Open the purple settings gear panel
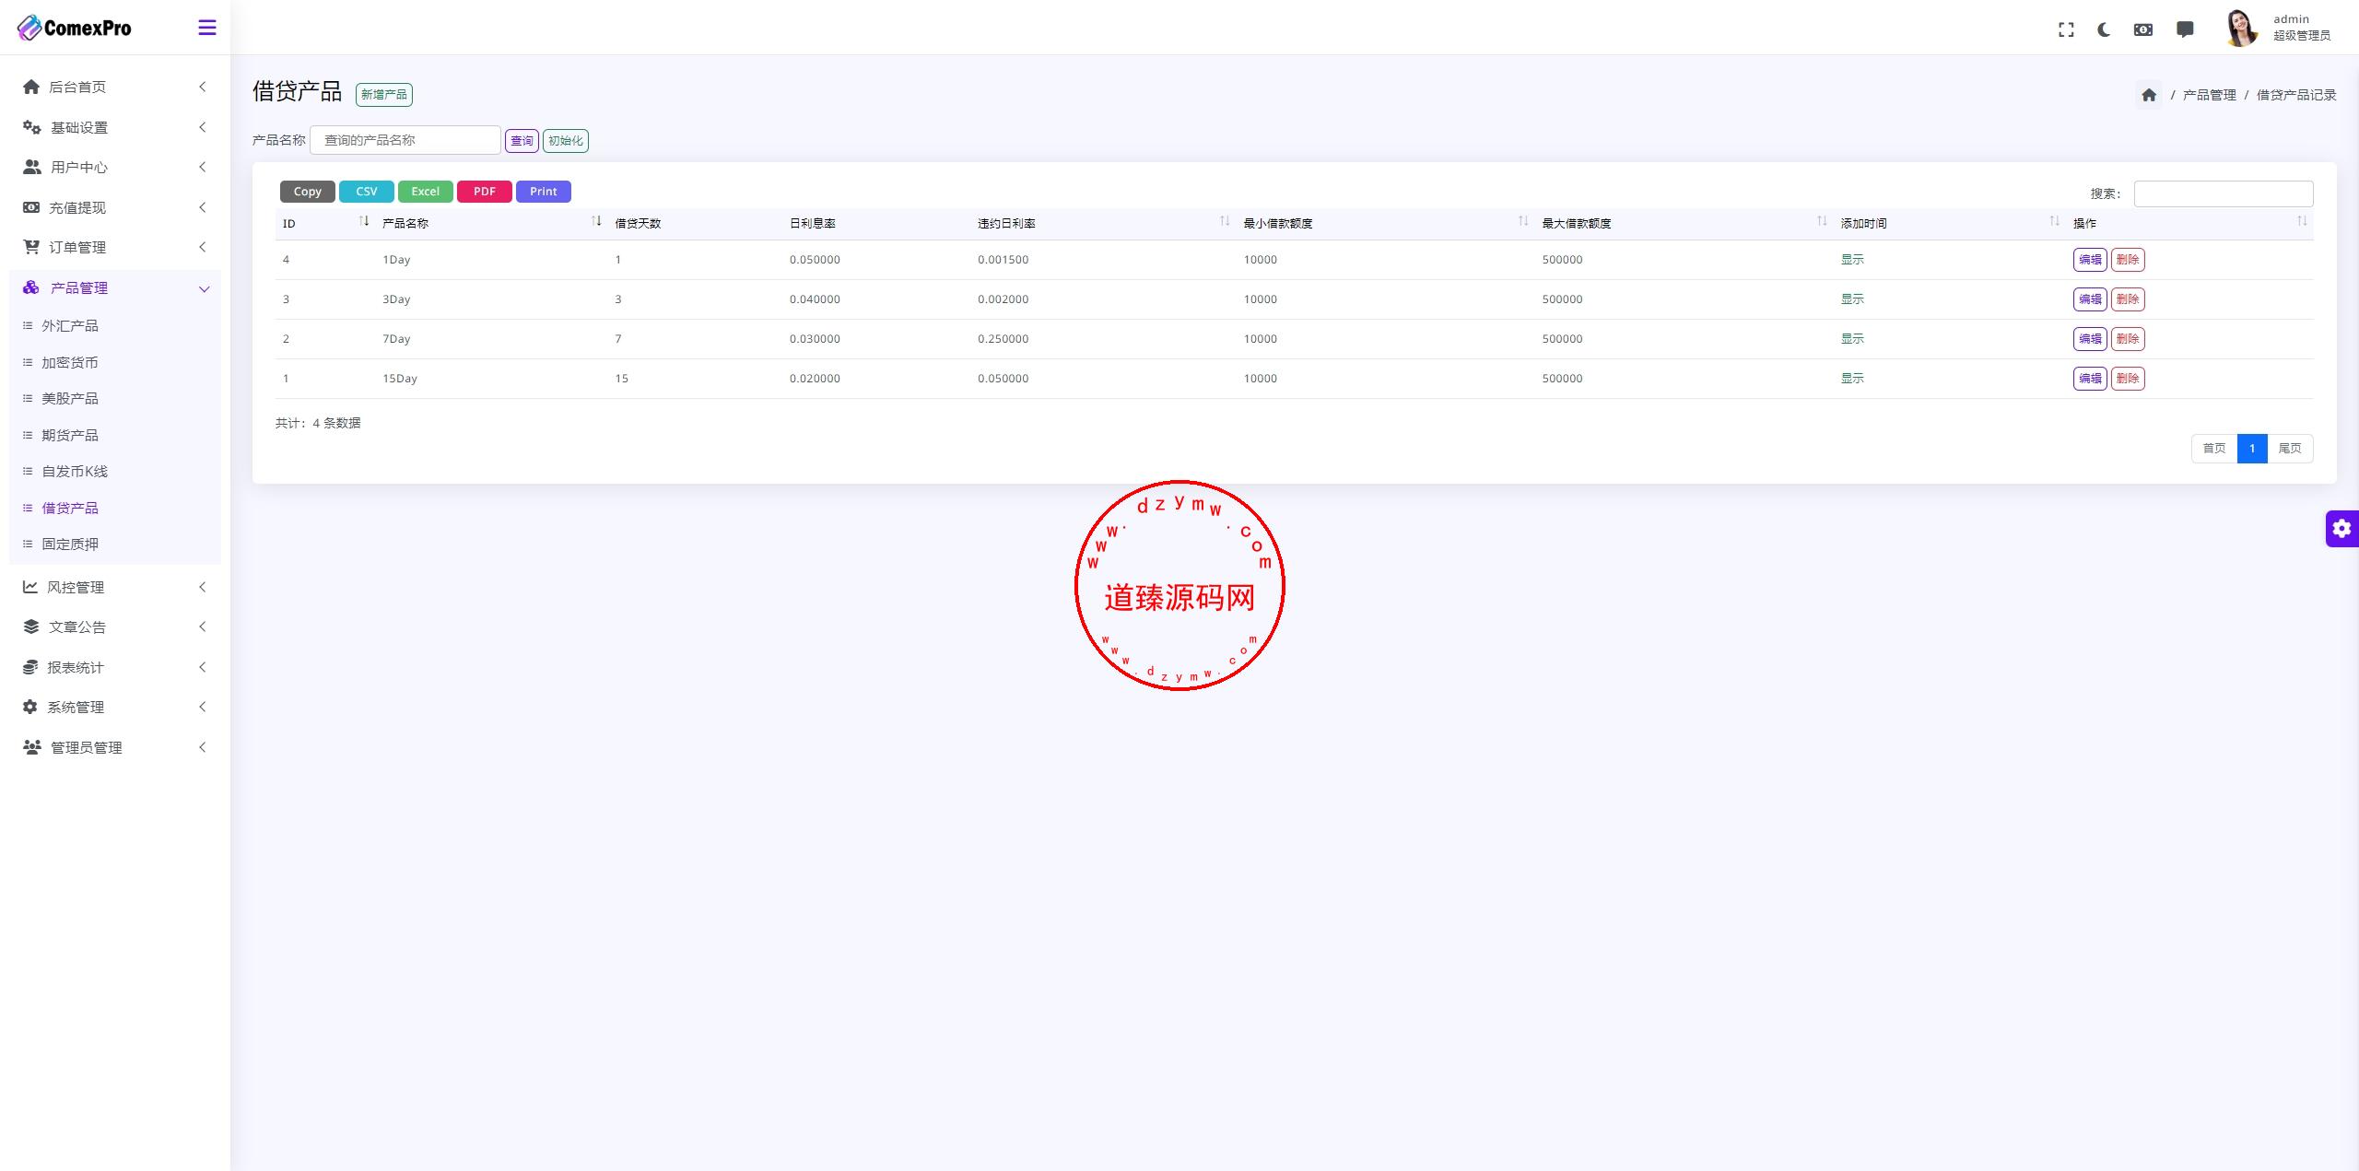2359x1171 pixels. [x=2341, y=529]
